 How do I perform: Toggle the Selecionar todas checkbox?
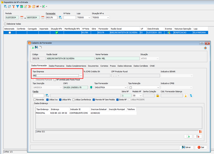pyautogui.click(x=5, y=24)
